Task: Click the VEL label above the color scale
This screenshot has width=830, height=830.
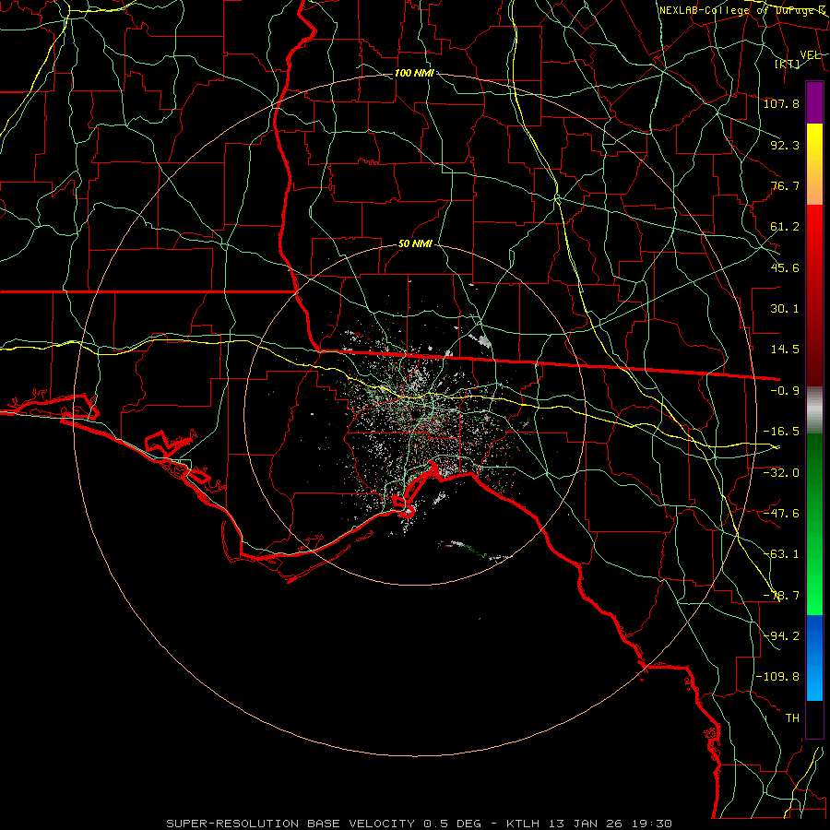Action: 810,54
